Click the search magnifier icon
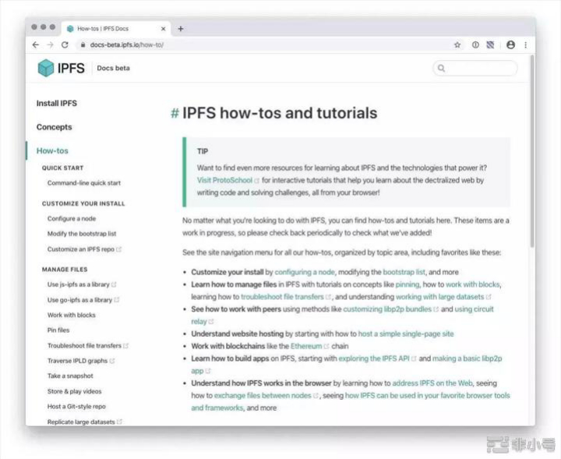Screen dimensions: 561x459 tap(442, 68)
